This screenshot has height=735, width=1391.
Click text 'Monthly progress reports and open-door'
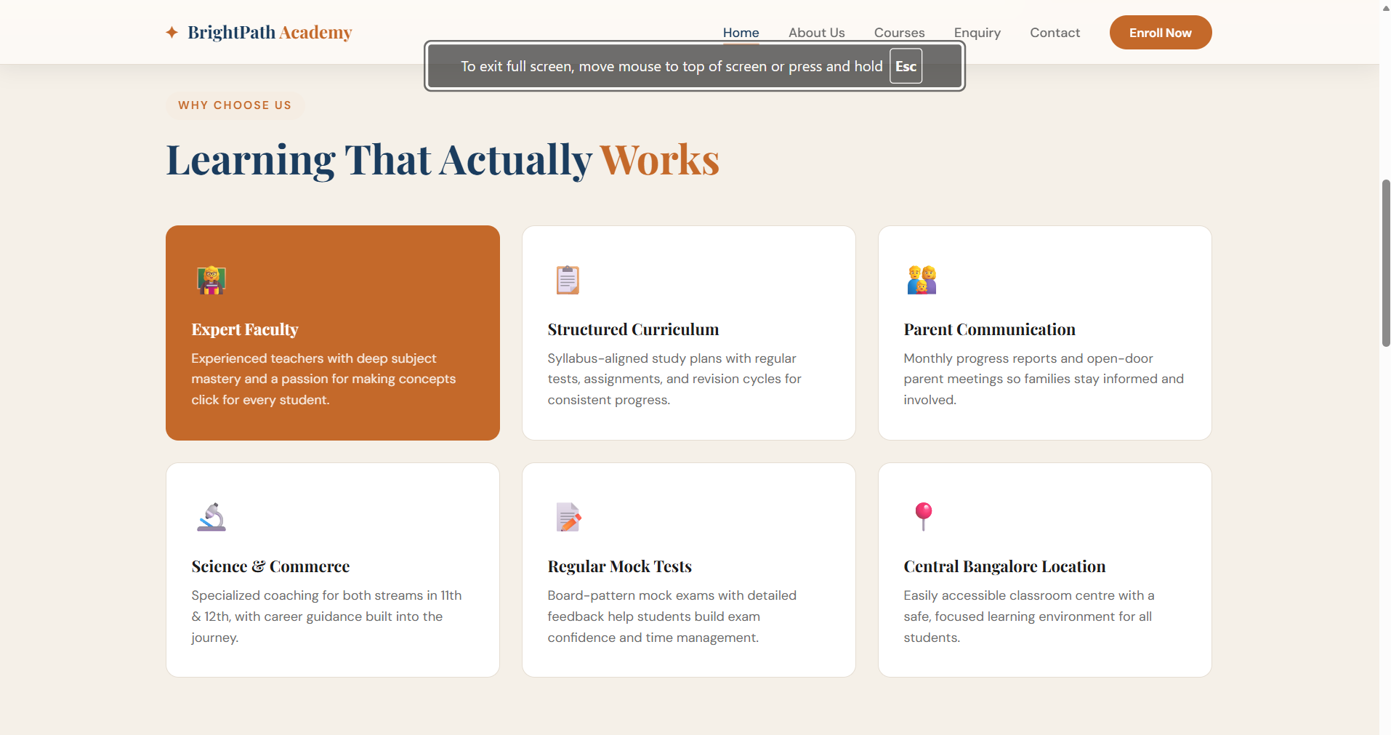pyautogui.click(x=1028, y=358)
